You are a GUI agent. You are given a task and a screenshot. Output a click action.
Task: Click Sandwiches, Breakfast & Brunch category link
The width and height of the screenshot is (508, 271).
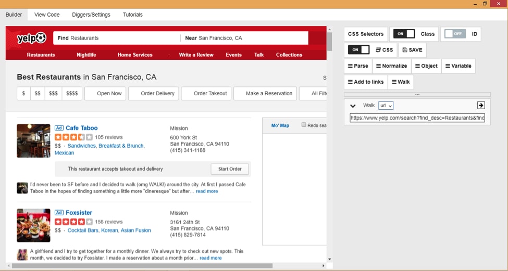coord(106,146)
